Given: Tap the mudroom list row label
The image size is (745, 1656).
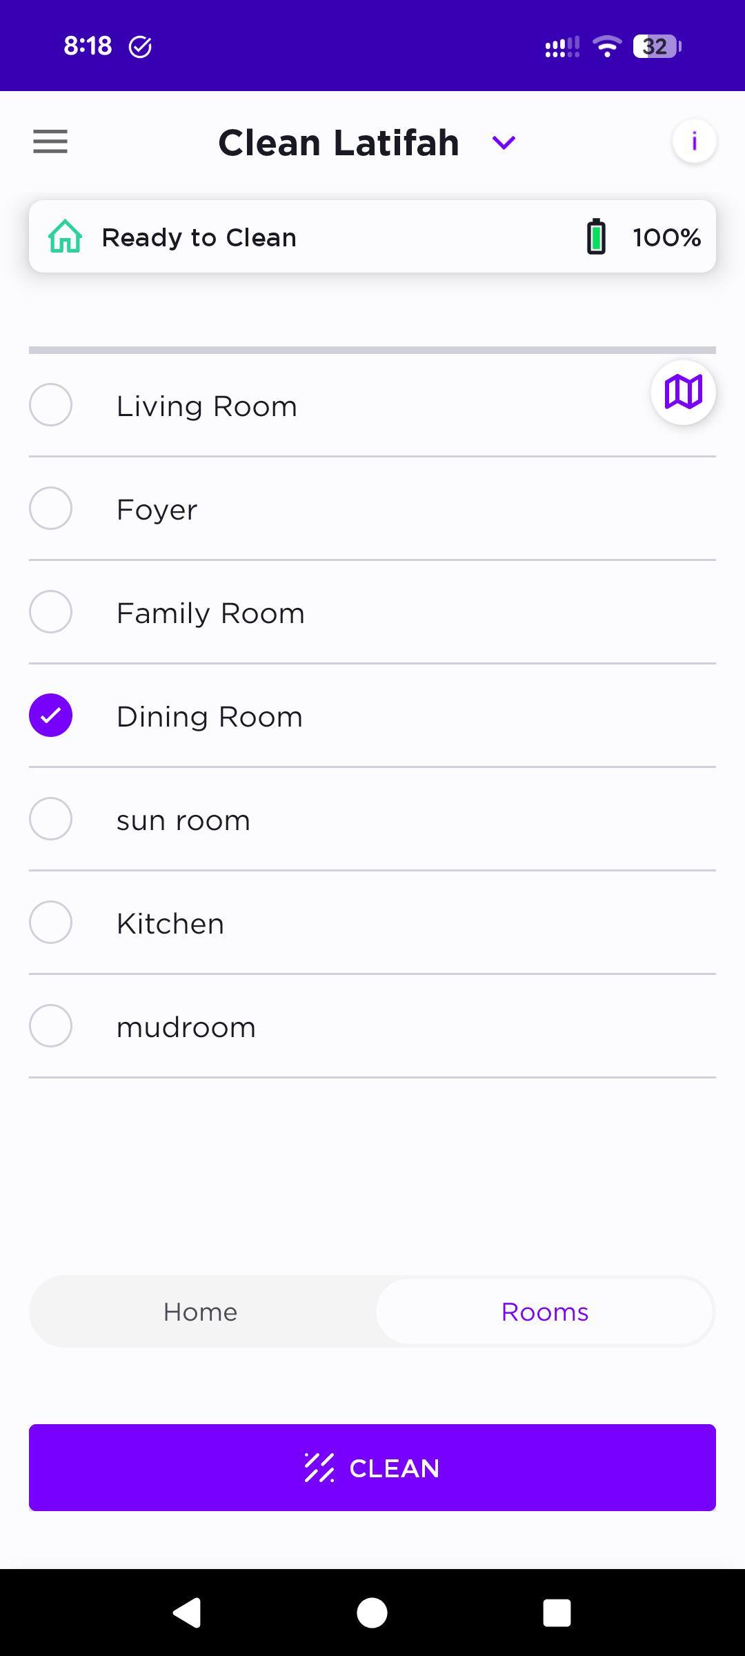Looking at the screenshot, I should [x=186, y=1027].
